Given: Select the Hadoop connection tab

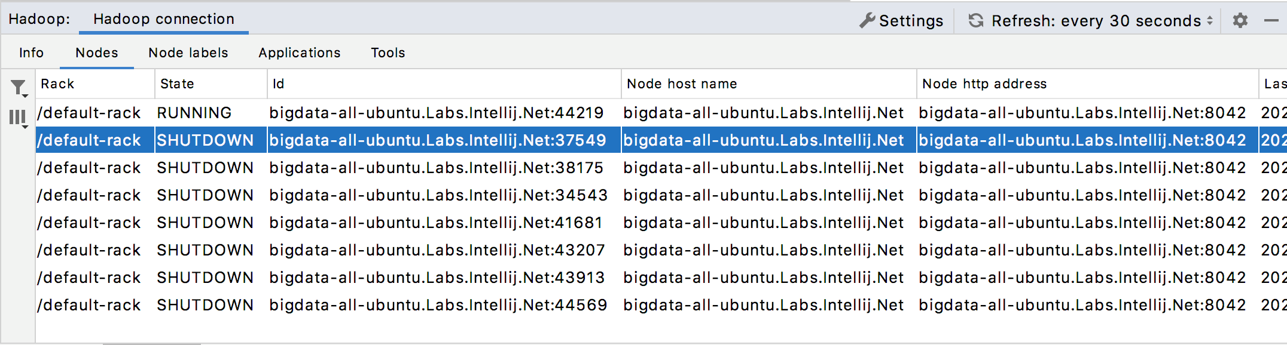Looking at the screenshot, I should click(x=163, y=19).
